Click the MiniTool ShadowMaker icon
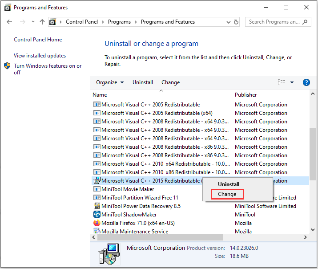The width and height of the screenshot is (318, 269). [x=97, y=214]
